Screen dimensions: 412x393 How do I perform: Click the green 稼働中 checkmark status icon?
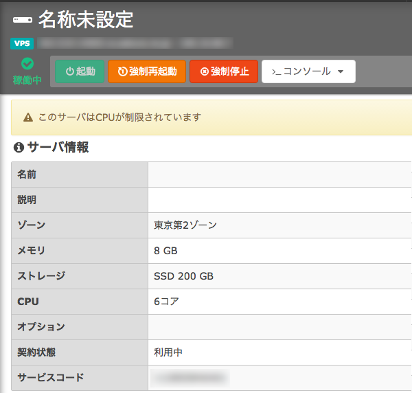pos(27,64)
